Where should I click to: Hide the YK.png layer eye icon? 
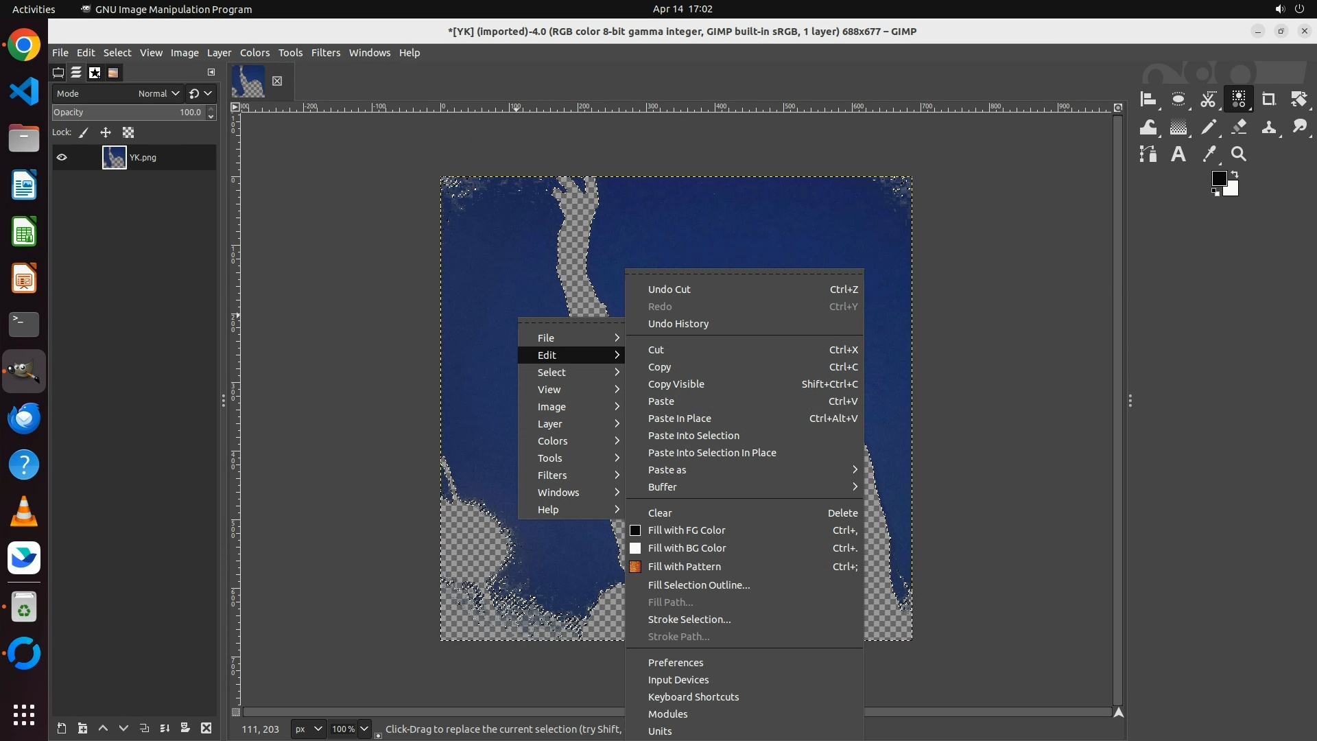pyautogui.click(x=62, y=158)
